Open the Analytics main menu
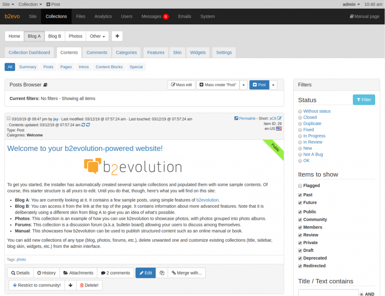385x296 pixels. 103,16
